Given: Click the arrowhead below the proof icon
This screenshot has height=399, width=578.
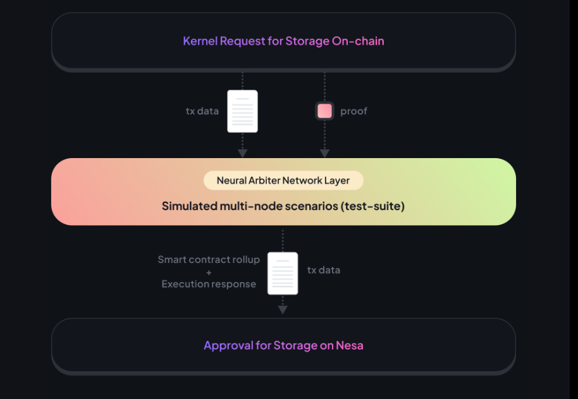Looking at the screenshot, I should pyautogui.click(x=324, y=153).
